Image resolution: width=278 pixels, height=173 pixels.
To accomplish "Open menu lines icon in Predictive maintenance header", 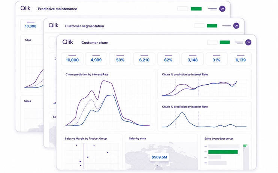I will (x=212, y=9).
